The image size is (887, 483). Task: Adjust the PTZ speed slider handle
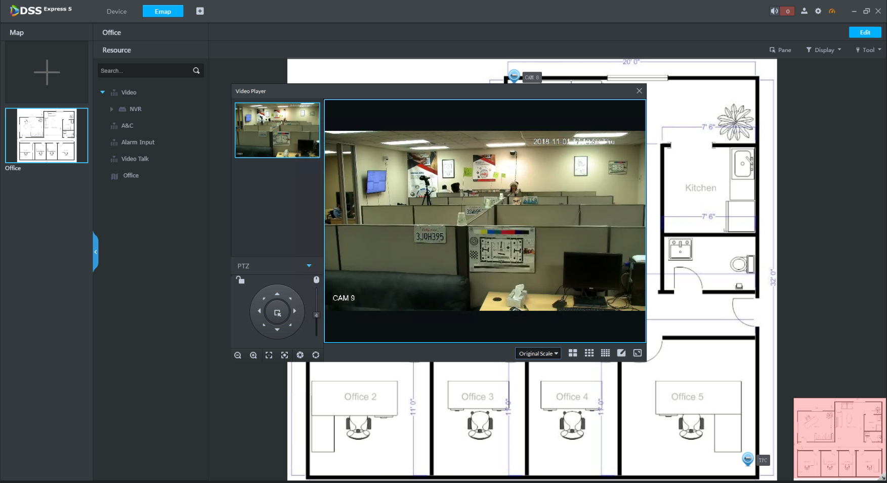point(316,315)
